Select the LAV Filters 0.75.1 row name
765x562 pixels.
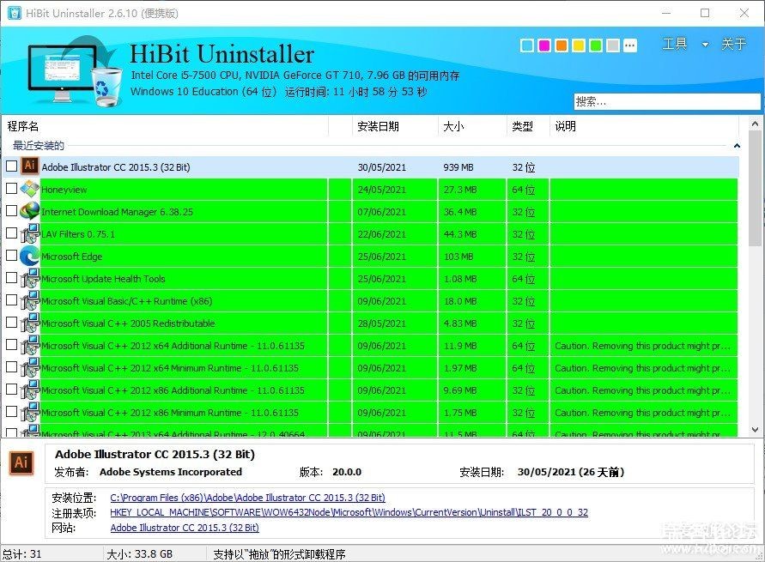[78, 234]
